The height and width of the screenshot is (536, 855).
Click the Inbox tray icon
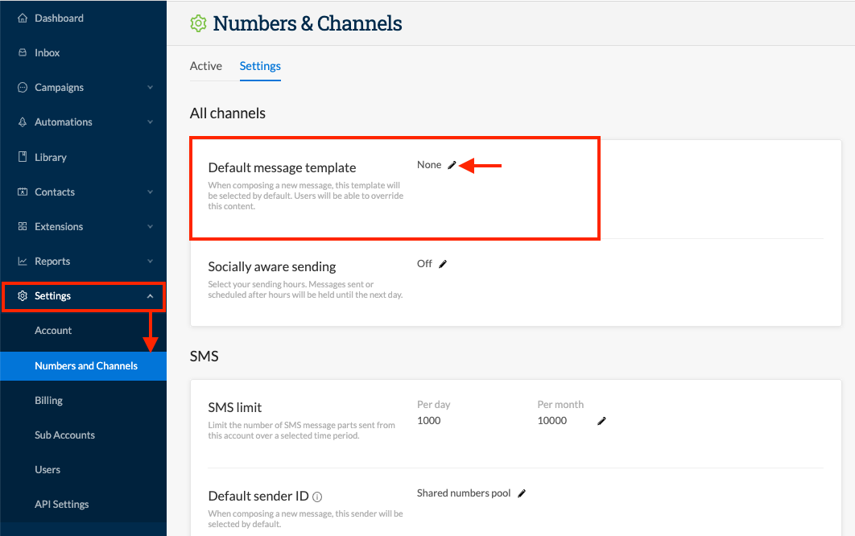[x=23, y=52]
